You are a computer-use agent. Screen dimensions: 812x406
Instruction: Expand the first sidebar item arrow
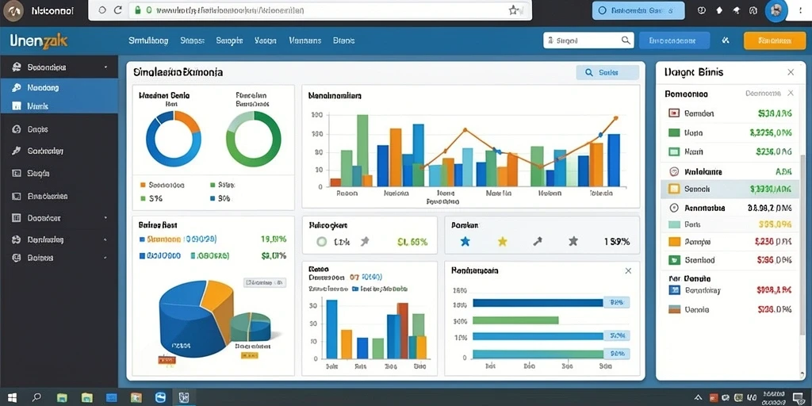point(105,67)
